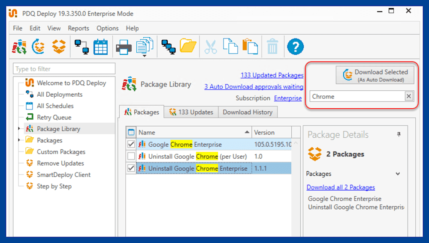The width and height of the screenshot is (429, 243).
Task: Click the yellow folder toolbar icon
Action: (x=188, y=45)
